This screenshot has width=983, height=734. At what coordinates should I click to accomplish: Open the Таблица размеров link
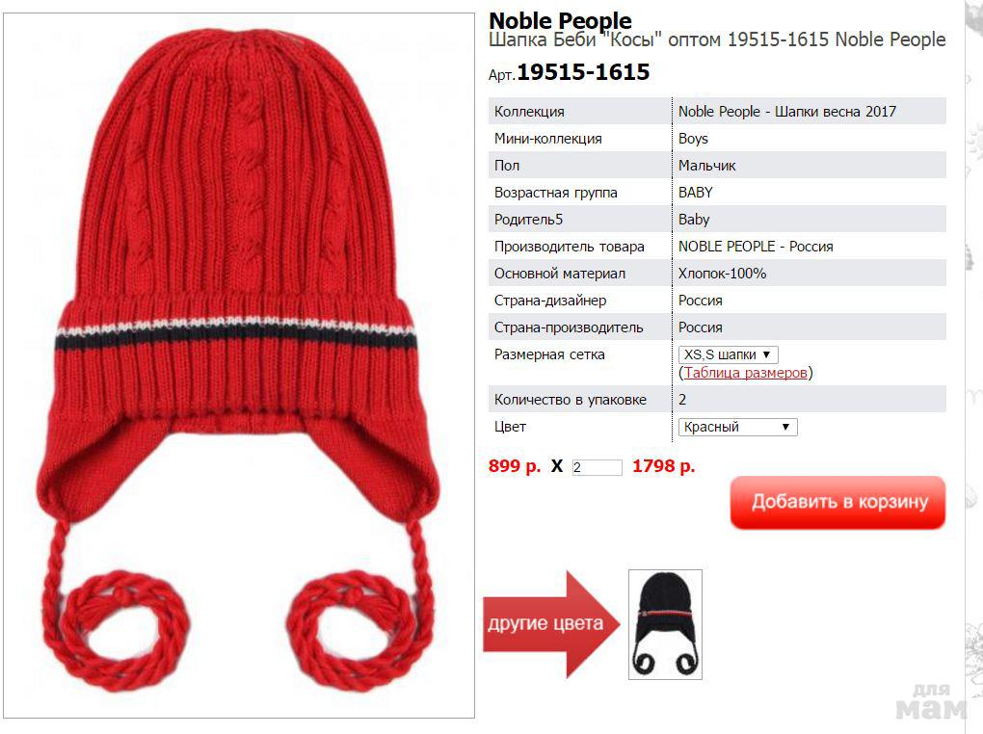tap(745, 373)
